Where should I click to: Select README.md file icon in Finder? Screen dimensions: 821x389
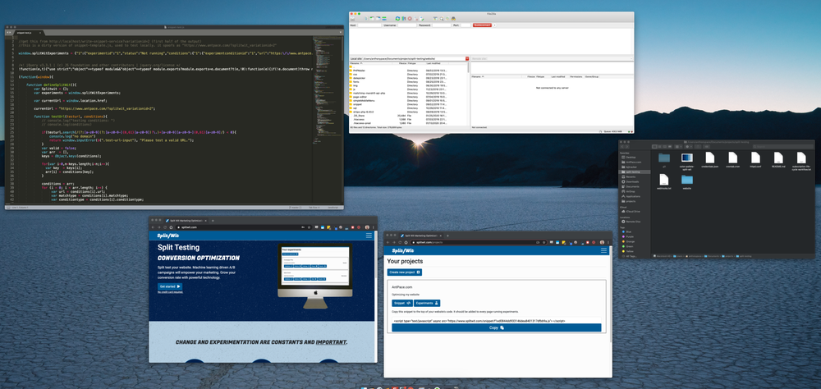[x=778, y=158]
